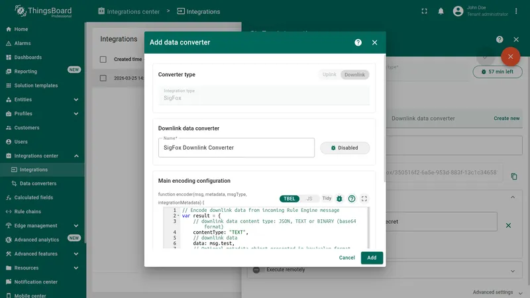Remove the secret header row
The width and height of the screenshot is (530, 298).
[x=508, y=225]
